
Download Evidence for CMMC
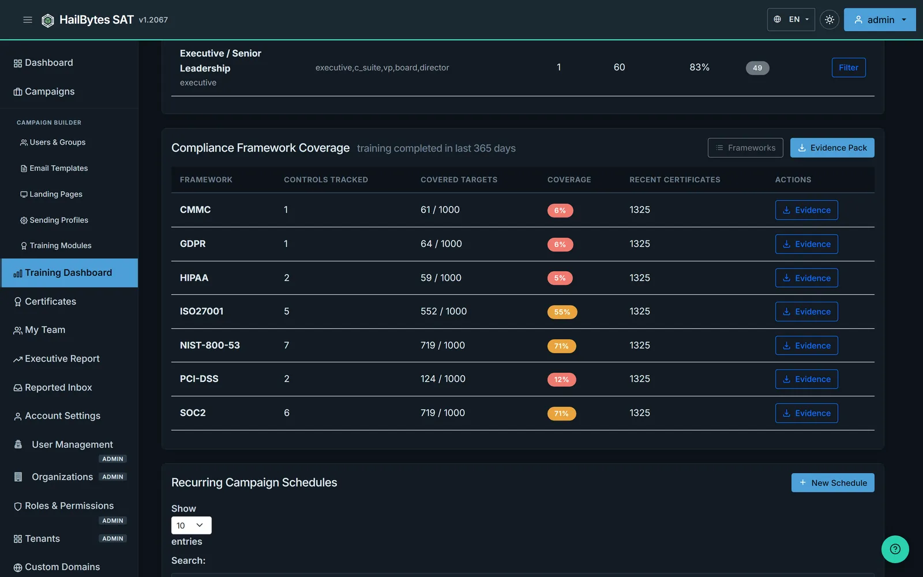coord(806,210)
